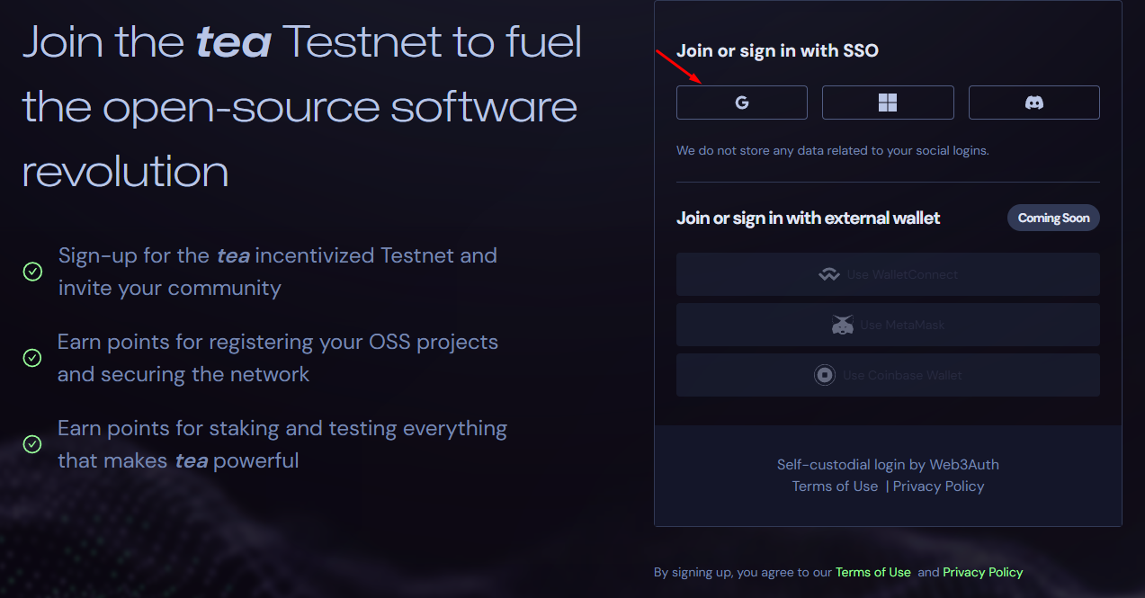Sign in with the Google icon button
Viewport: 1145px width, 598px height.
741,103
